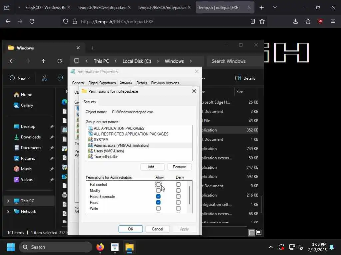341x255 pixels.
Task: Click uBlock Origin extension icon
Action: point(320,21)
